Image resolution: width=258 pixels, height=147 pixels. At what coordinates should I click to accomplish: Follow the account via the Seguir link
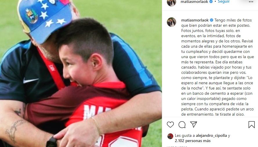pyautogui.click(x=224, y=2)
